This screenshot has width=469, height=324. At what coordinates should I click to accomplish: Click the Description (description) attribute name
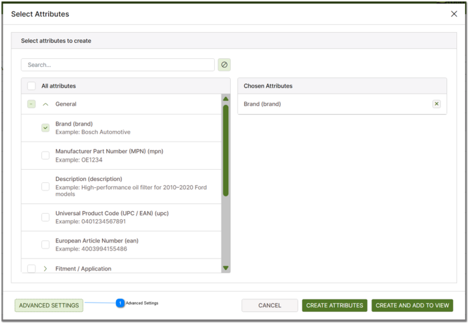tap(89, 179)
